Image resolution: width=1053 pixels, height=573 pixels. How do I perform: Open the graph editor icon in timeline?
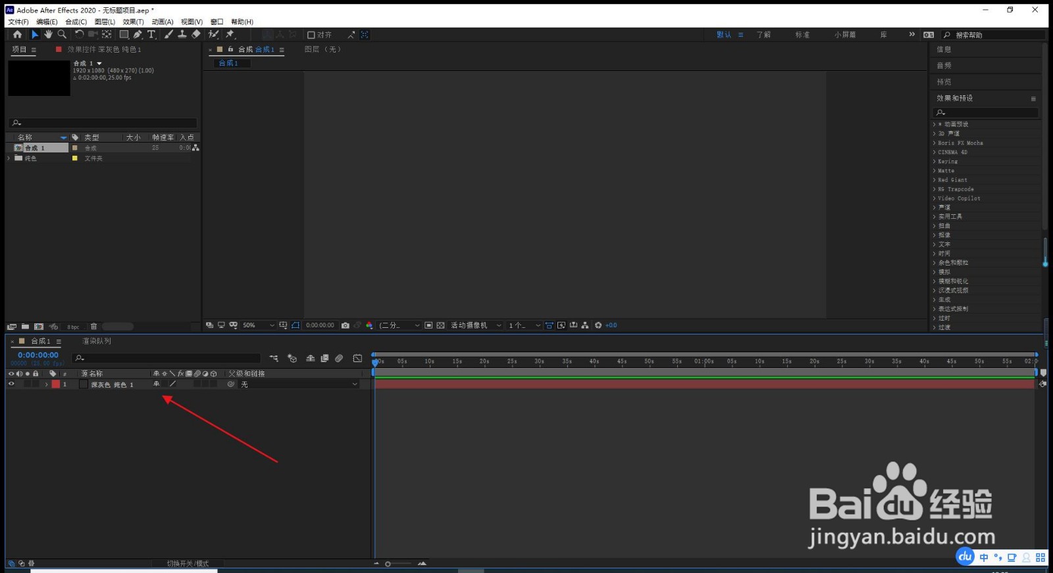pyautogui.click(x=357, y=358)
